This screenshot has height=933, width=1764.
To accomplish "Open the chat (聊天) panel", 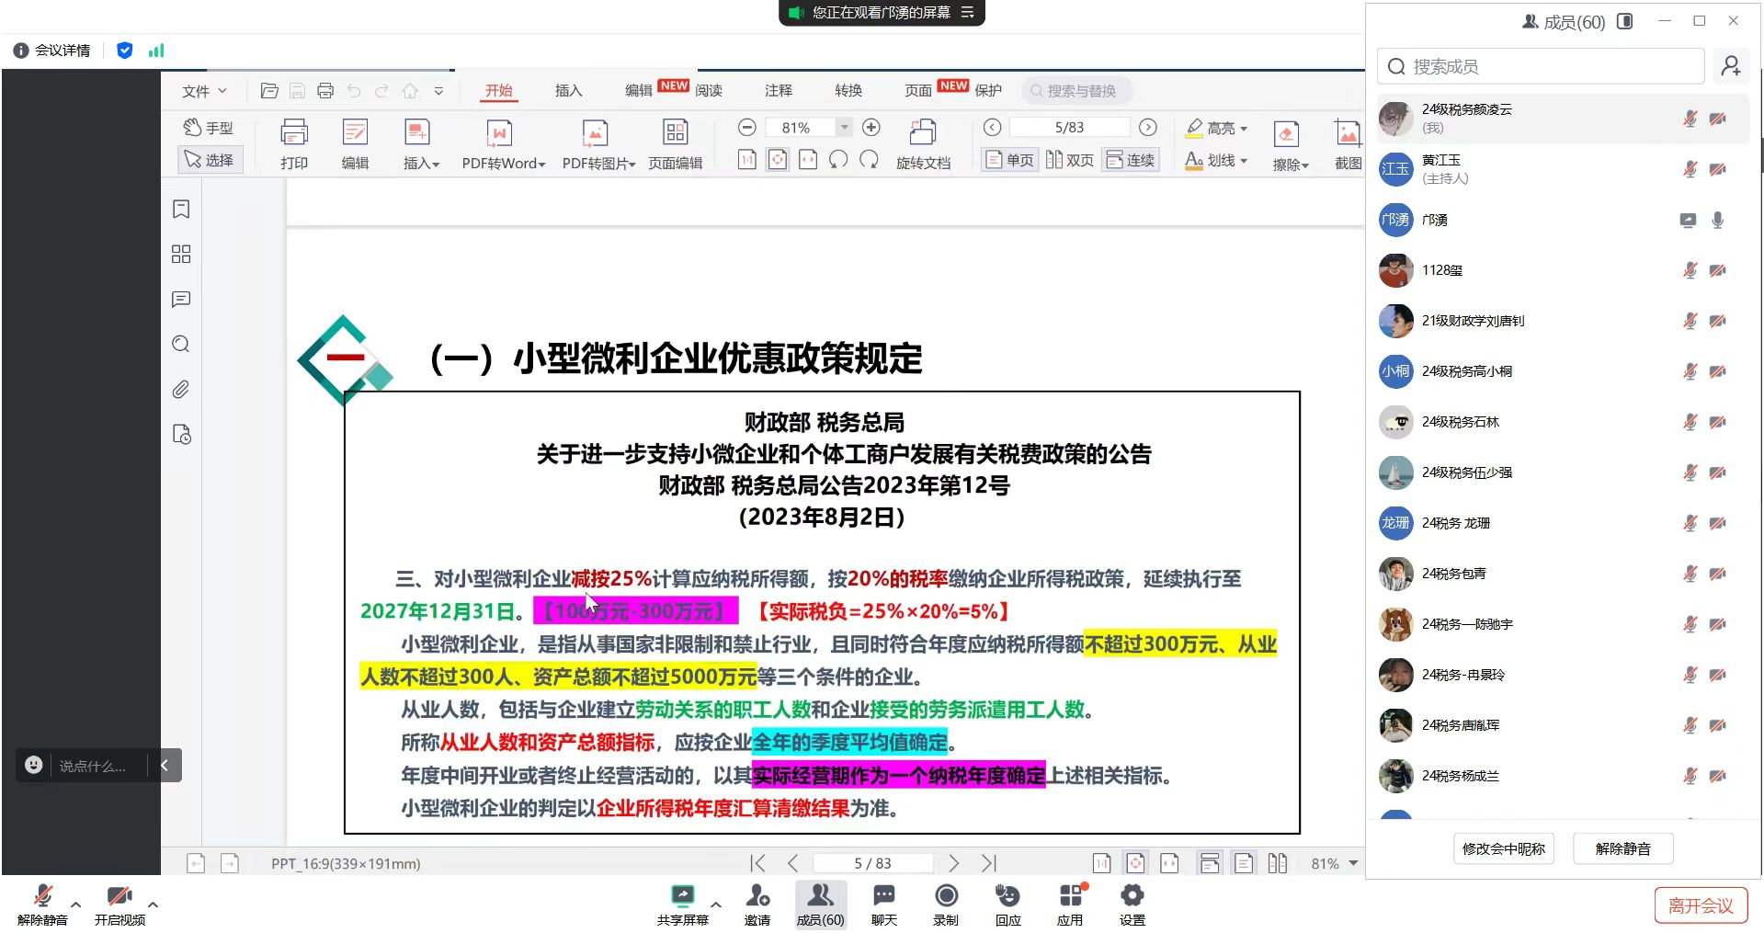I will click(x=883, y=905).
